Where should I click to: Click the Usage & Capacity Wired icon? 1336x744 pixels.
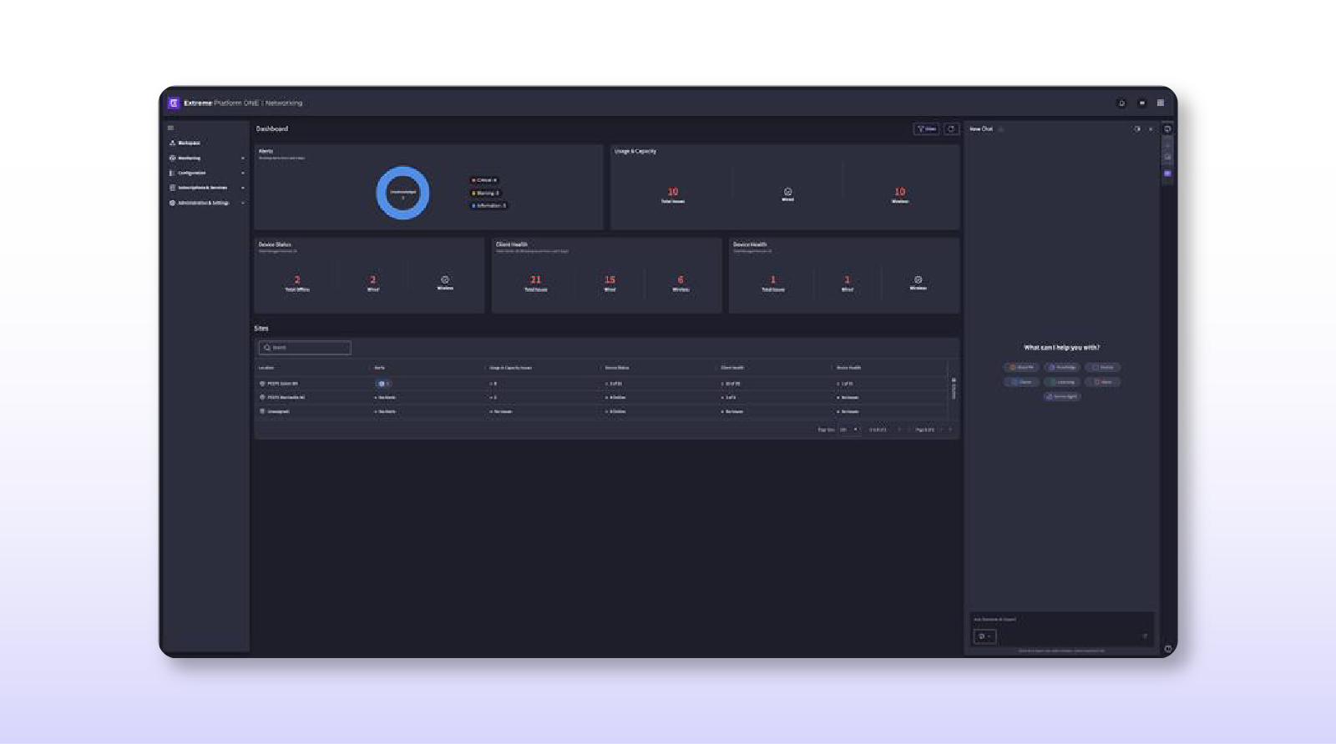[x=787, y=192]
